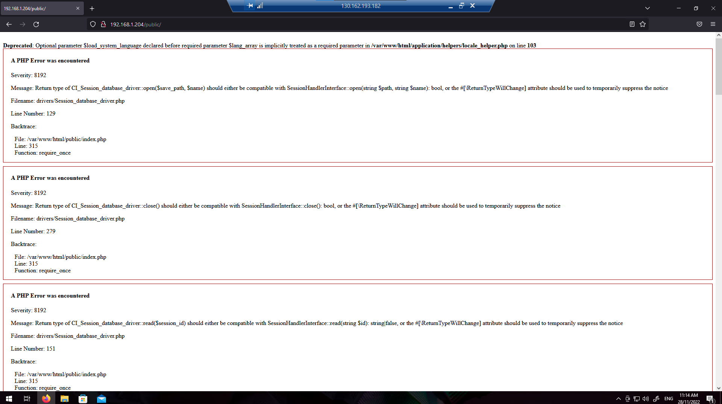Open the volume control
The height and width of the screenshot is (404, 722).
646,398
